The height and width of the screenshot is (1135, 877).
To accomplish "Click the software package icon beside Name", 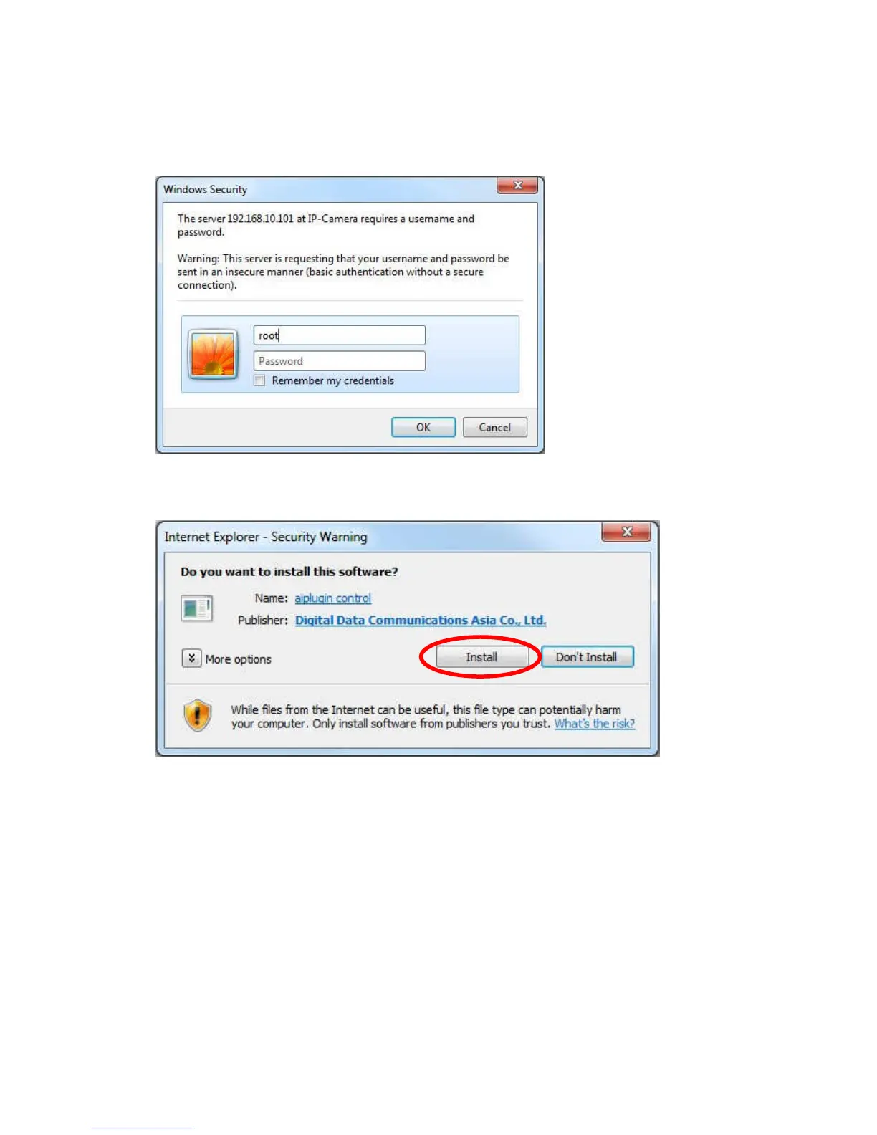I will point(196,609).
